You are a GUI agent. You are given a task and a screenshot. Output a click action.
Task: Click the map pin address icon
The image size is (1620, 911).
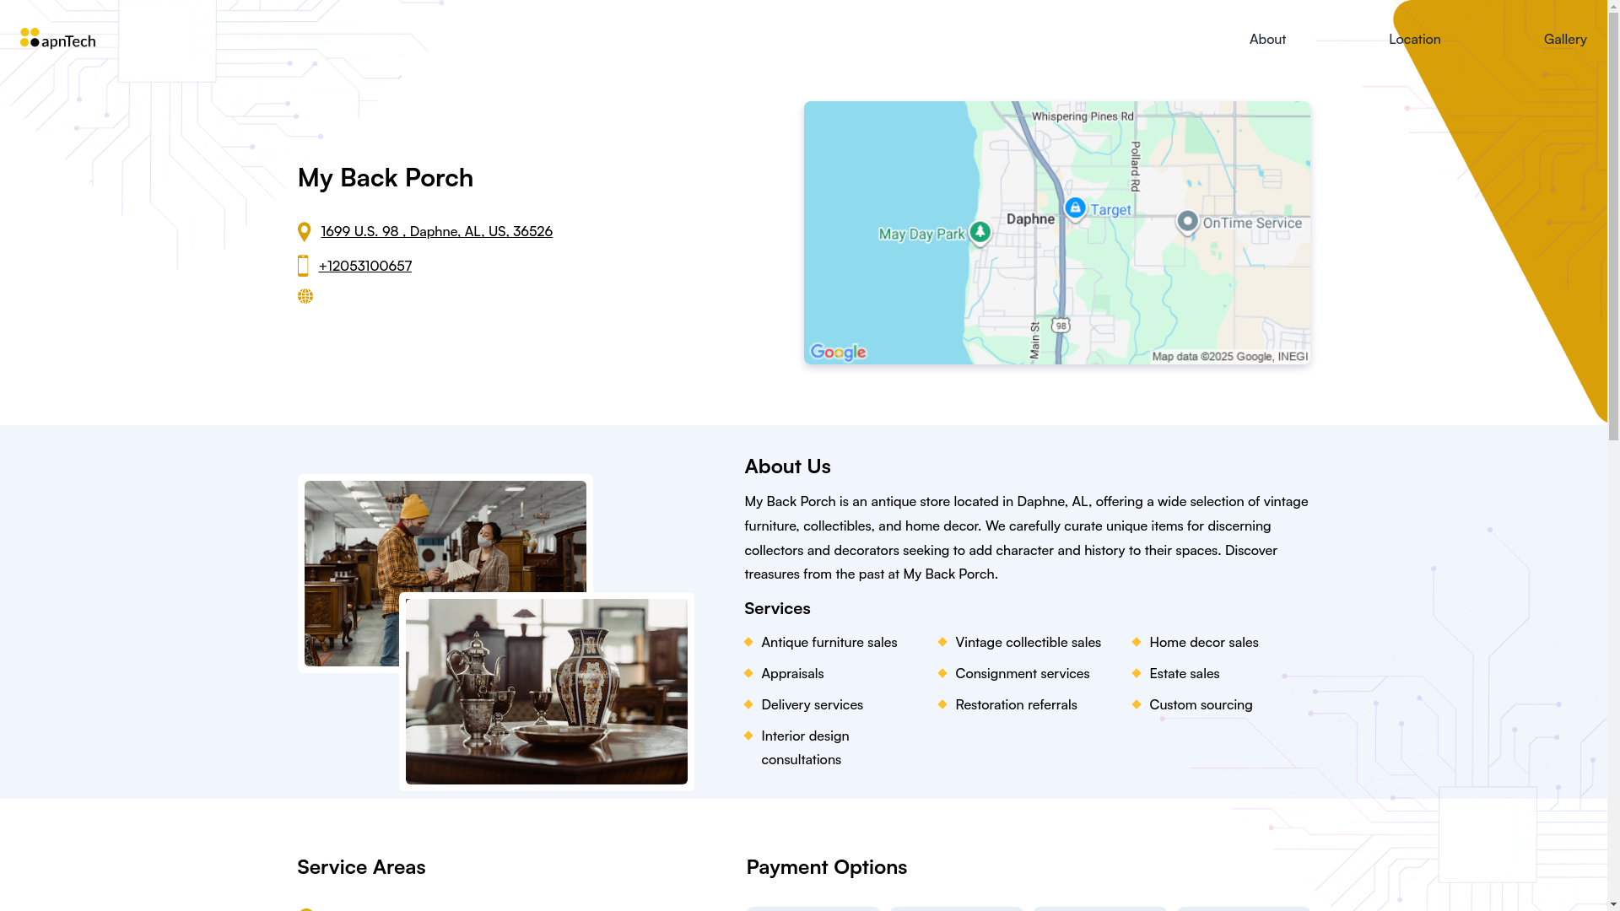point(305,232)
